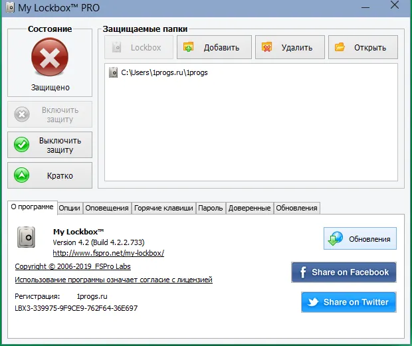Viewport: 412px width, 346px height.
Task: Open the license agreement link
Action: [114, 280]
